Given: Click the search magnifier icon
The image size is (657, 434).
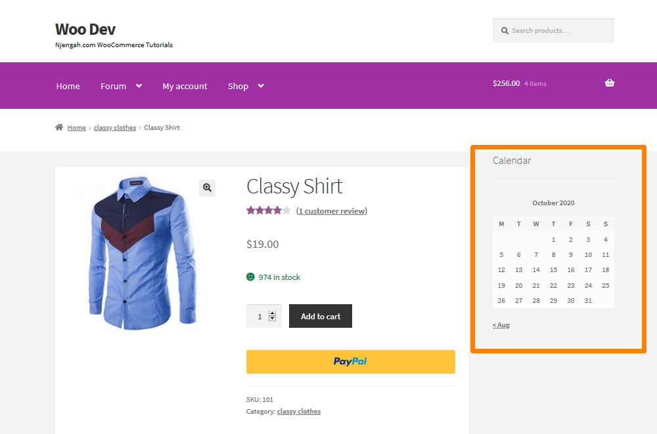Looking at the screenshot, I should tap(505, 30).
